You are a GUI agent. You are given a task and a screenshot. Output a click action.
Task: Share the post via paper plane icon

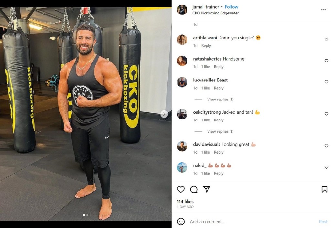[x=207, y=189]
